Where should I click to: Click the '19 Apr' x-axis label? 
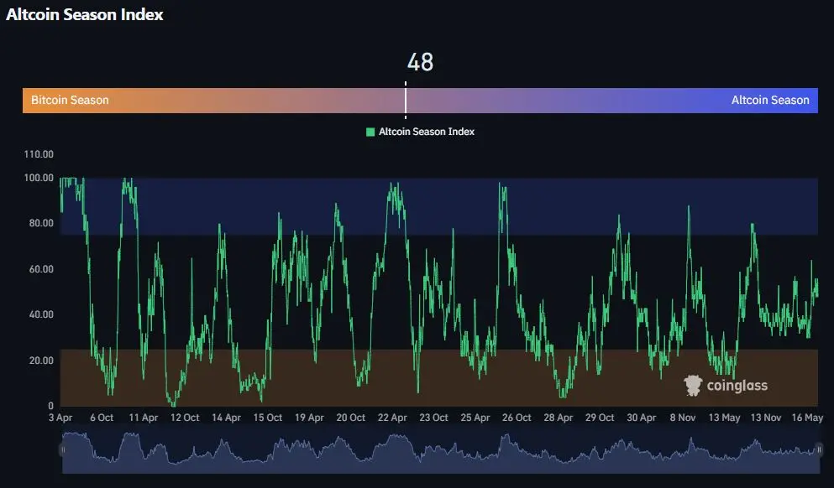pyautogui.click(x=309, y=418)
